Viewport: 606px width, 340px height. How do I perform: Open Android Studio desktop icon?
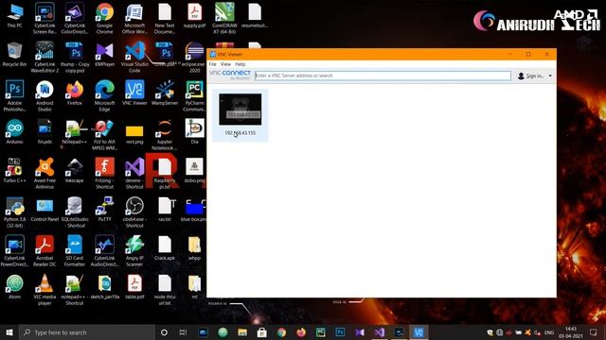[x=45, y=95]
